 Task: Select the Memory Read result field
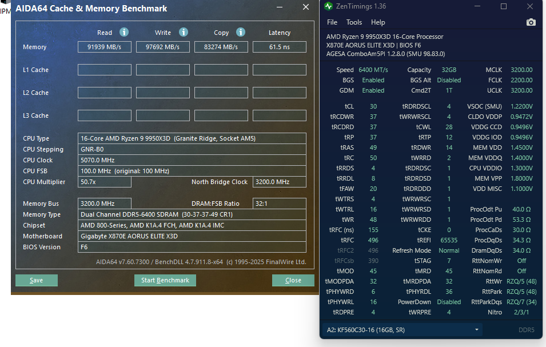tap(105, 47)
